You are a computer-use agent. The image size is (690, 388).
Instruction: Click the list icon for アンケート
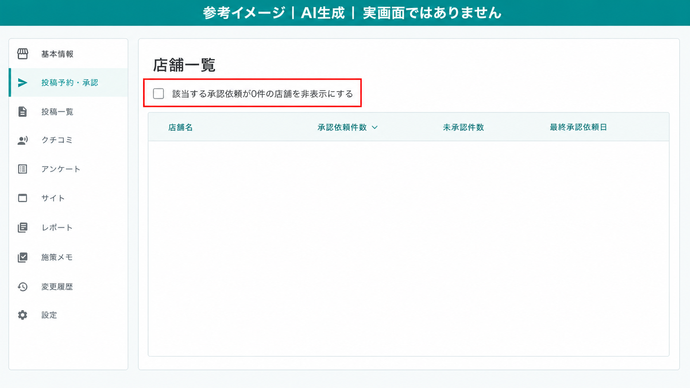tap(23, 169)
